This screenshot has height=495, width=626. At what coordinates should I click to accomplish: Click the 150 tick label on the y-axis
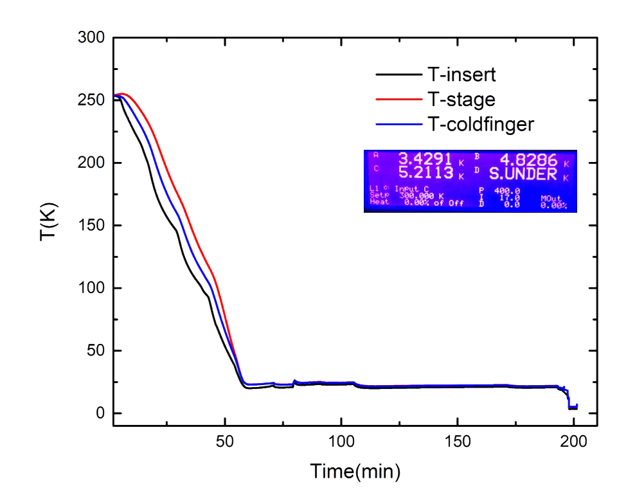coord(91,225)
